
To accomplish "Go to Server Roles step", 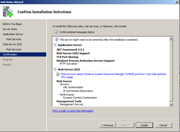I will point(10,29).
